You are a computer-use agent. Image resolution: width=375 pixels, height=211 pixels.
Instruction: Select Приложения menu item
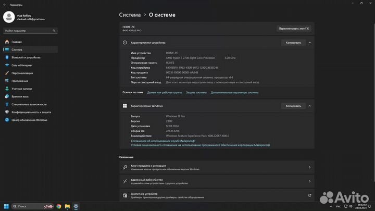pyautogui.click(x=30, y=81)
